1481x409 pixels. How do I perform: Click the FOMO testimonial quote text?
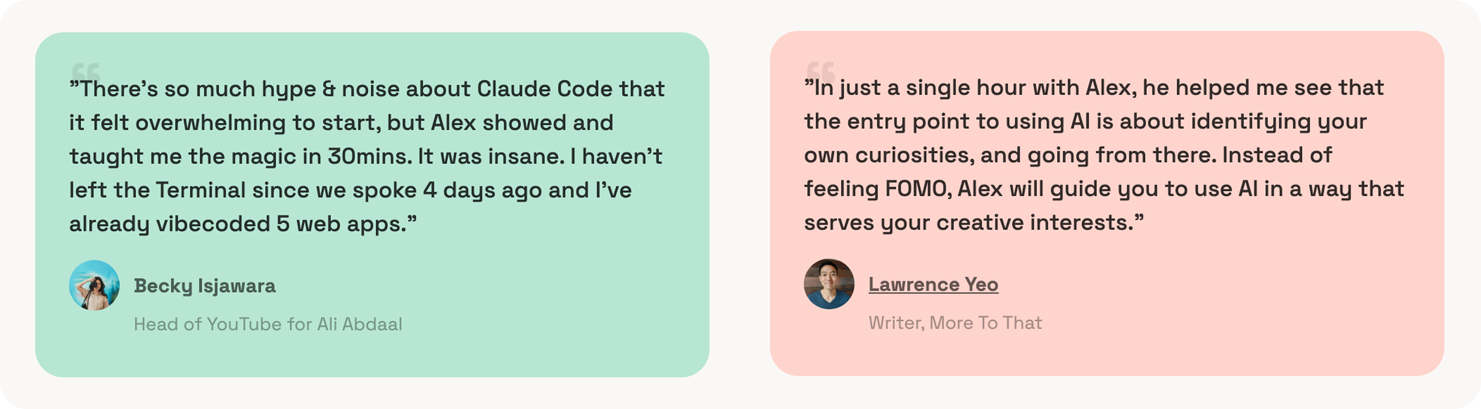[x=1104, y=155]
